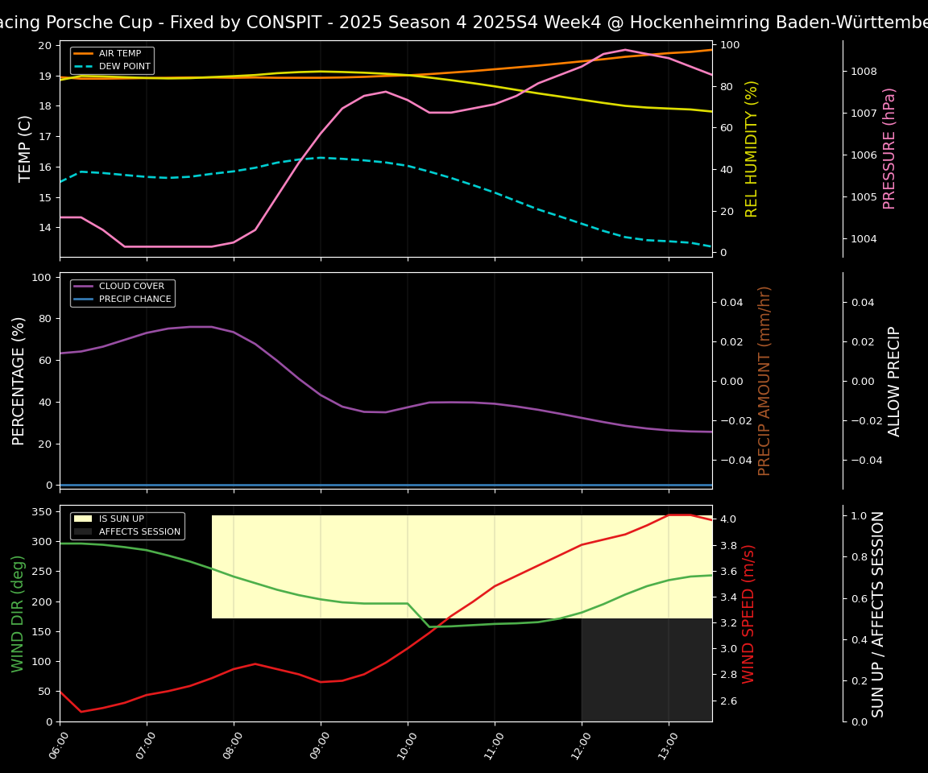
Task: Click the AIR TEMP legend line marker
Action: [x=84, y=54]
